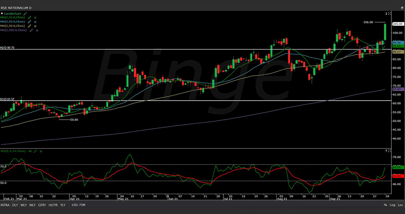Switch to Lnr linear scale
The image size is (405, 214).
point(400,205)
